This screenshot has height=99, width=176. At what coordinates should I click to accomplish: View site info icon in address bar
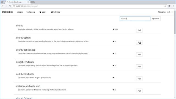[14, 6]
